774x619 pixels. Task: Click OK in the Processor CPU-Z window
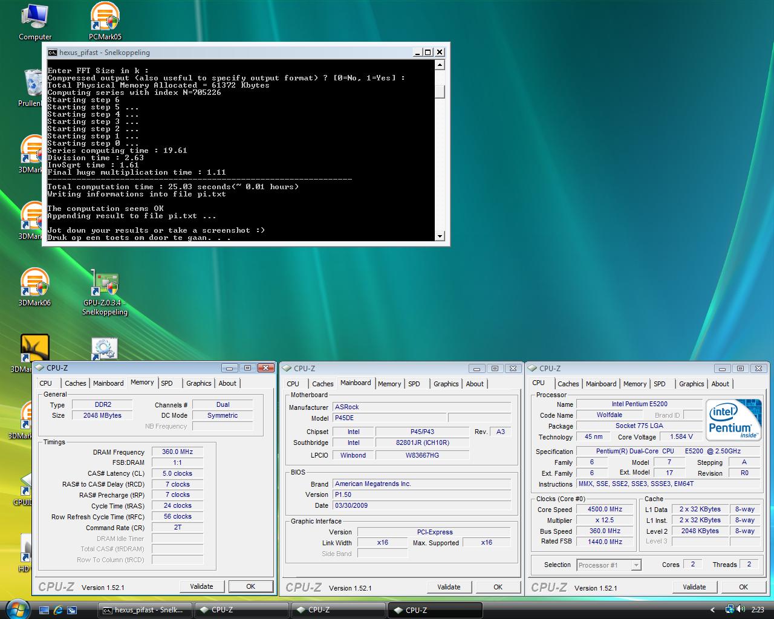pos(744,587)
